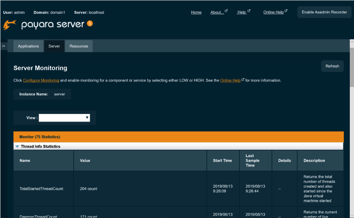Enable Asadmin Recorder
The height and width of the screenshot is (218, 354).
click(324, 12)
